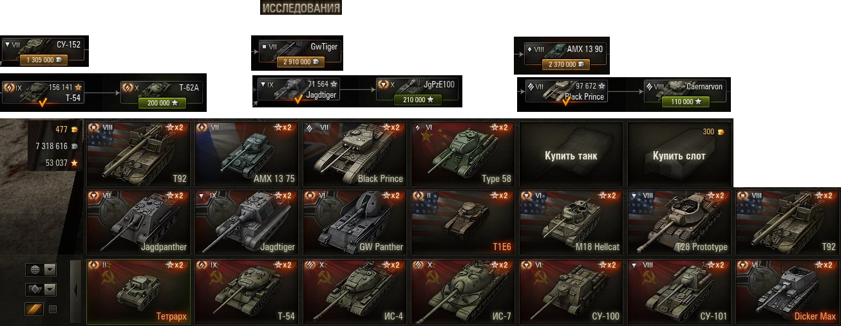Collapse carousel using left scroll arrow
This screenshot has height=326, width=841.
(x=76, y=291)
